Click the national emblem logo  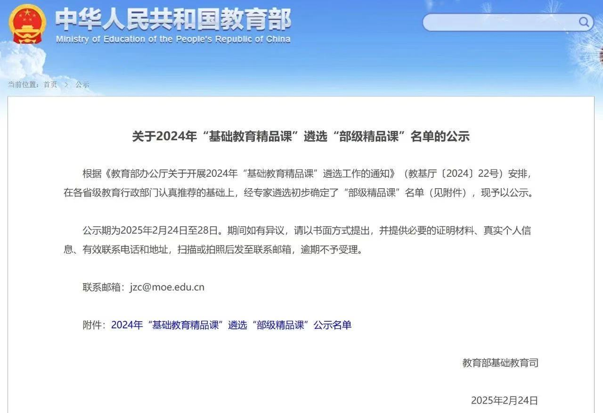[x=27, y=24]
